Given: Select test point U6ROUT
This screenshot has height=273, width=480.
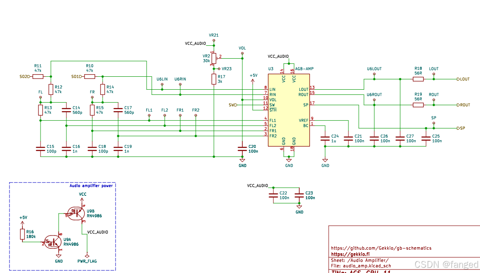Looking at the screenshot, I should click(x=374, y=100).
